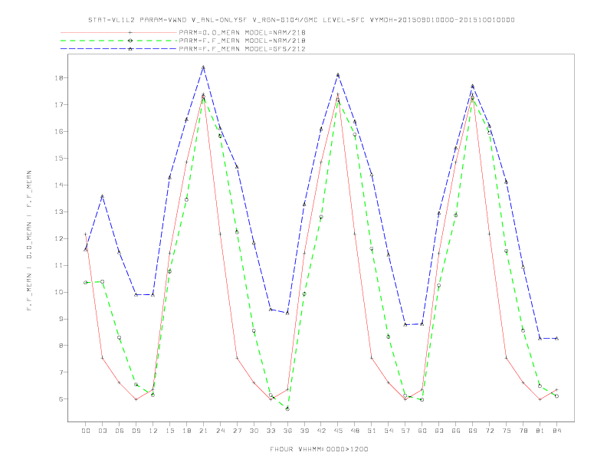Click x-axis tick label 24
This screenshot has width=607, height=469.
pyautogui.click(x=220, y=431)
